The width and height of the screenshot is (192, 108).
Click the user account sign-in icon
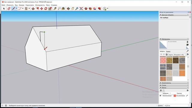click(x=105, y=9)
